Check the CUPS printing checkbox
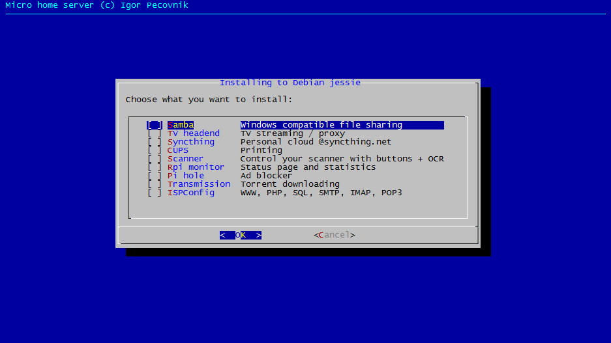 tap(155, 150)
